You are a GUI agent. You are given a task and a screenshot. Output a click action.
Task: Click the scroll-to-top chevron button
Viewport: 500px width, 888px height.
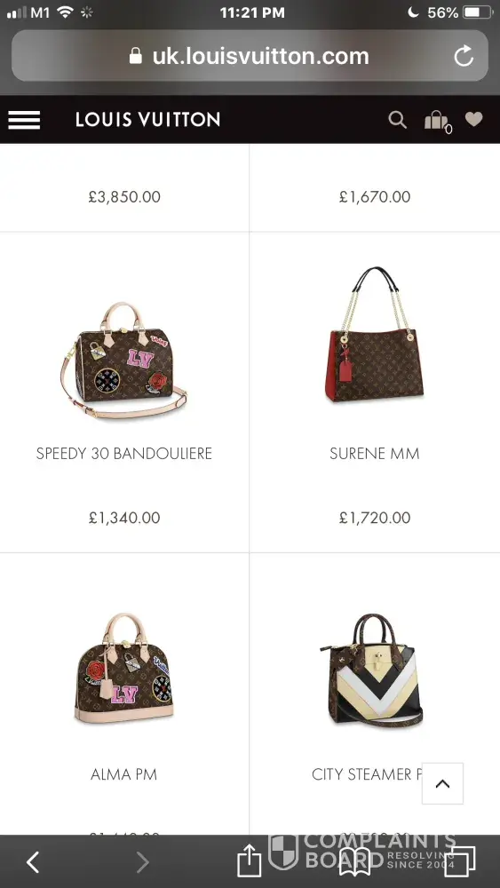click(442, 784)
